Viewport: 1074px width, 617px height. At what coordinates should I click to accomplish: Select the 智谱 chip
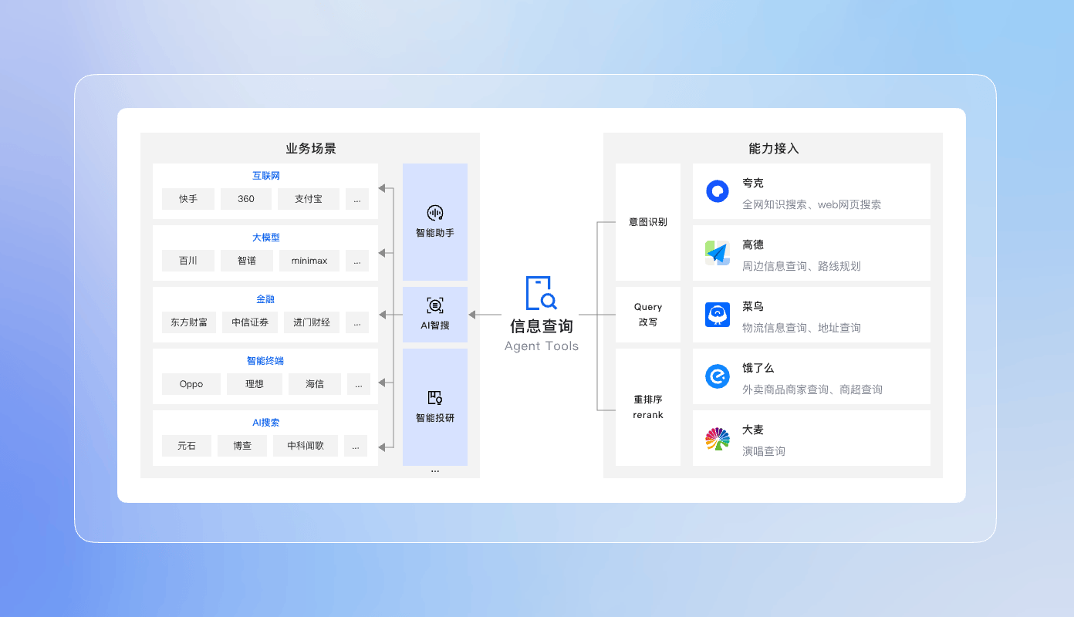coord(247,261)
